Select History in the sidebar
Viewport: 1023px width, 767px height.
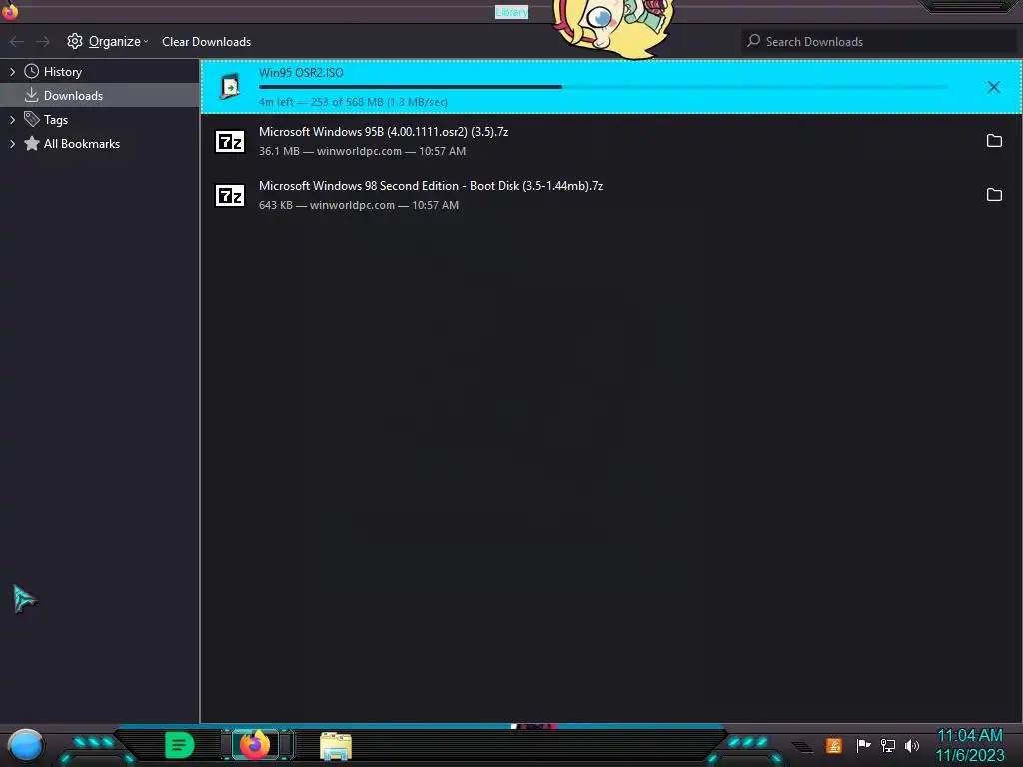point(100,71)
